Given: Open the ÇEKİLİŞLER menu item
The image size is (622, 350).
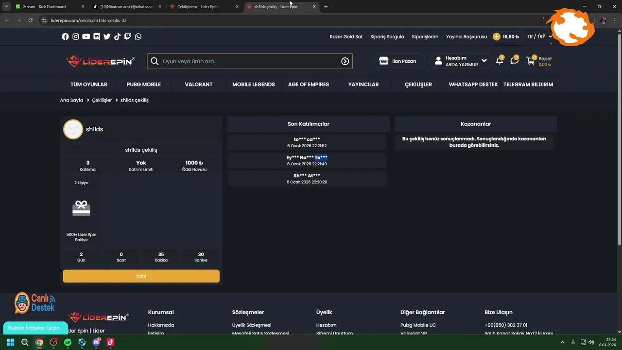Looking at the screenshot, I should [418, 85].
